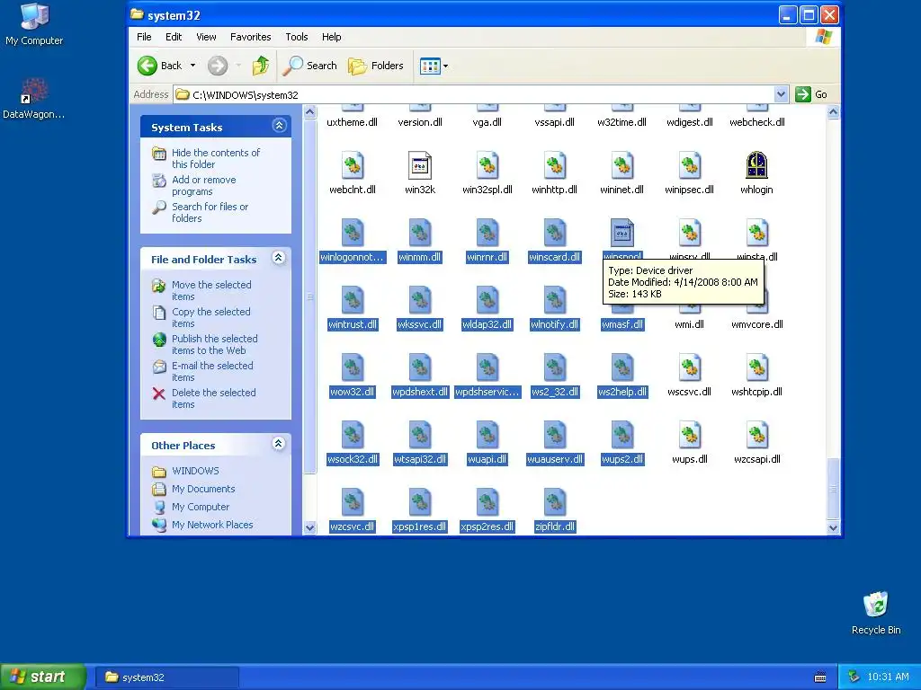
Task: Collapse the System Tasks panel
Action: [279, 126]
